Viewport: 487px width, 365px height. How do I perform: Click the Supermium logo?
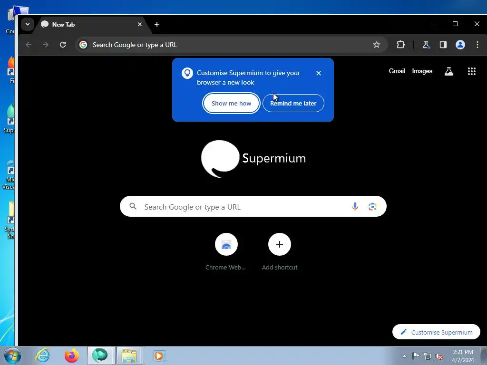253,159
